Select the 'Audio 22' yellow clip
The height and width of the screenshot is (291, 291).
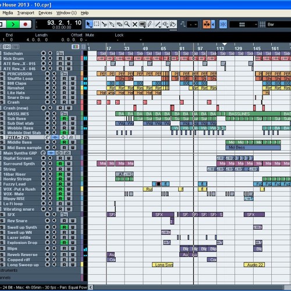254,265
